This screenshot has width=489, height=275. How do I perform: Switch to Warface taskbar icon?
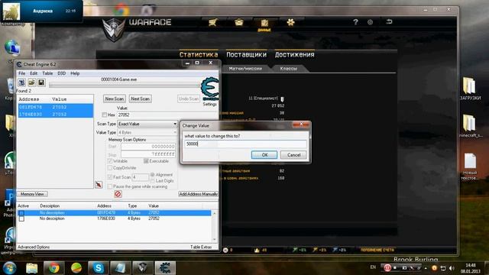[143, 268]
